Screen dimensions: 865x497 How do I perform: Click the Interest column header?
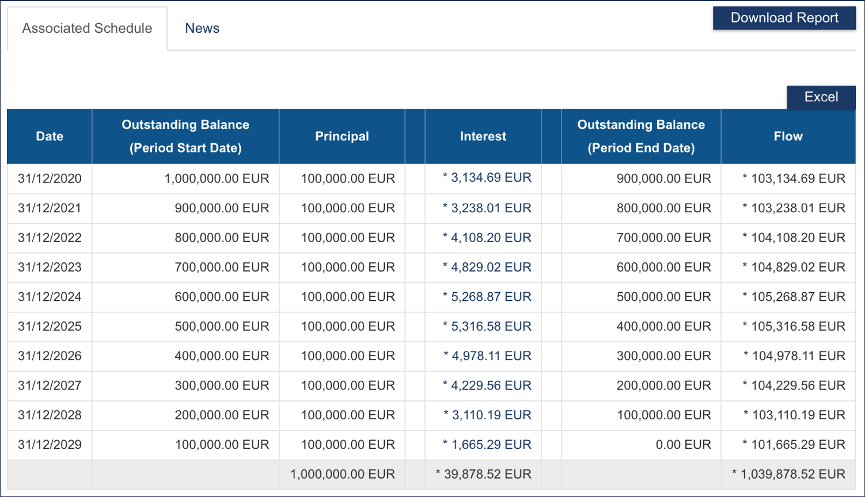483,136
